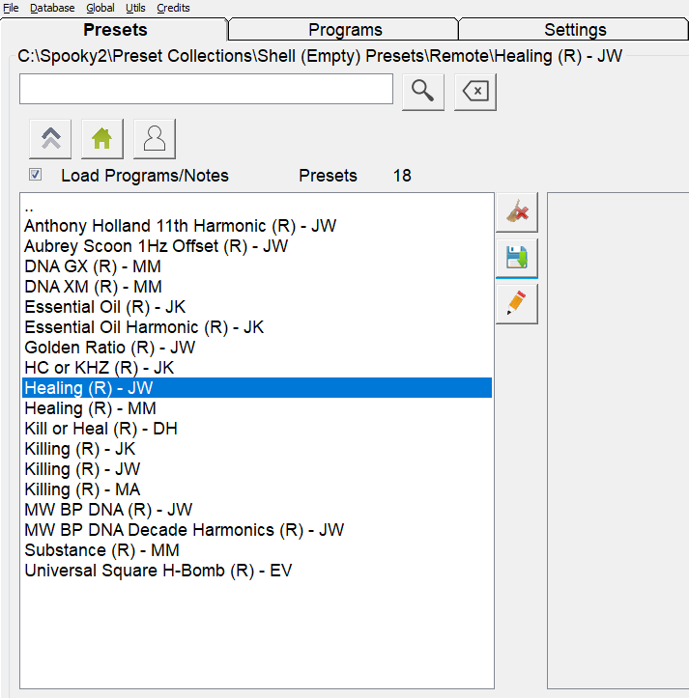Choose the Golden Ratio (R) - JW preset
The image size is (689, 698).
tap(110, 348)
